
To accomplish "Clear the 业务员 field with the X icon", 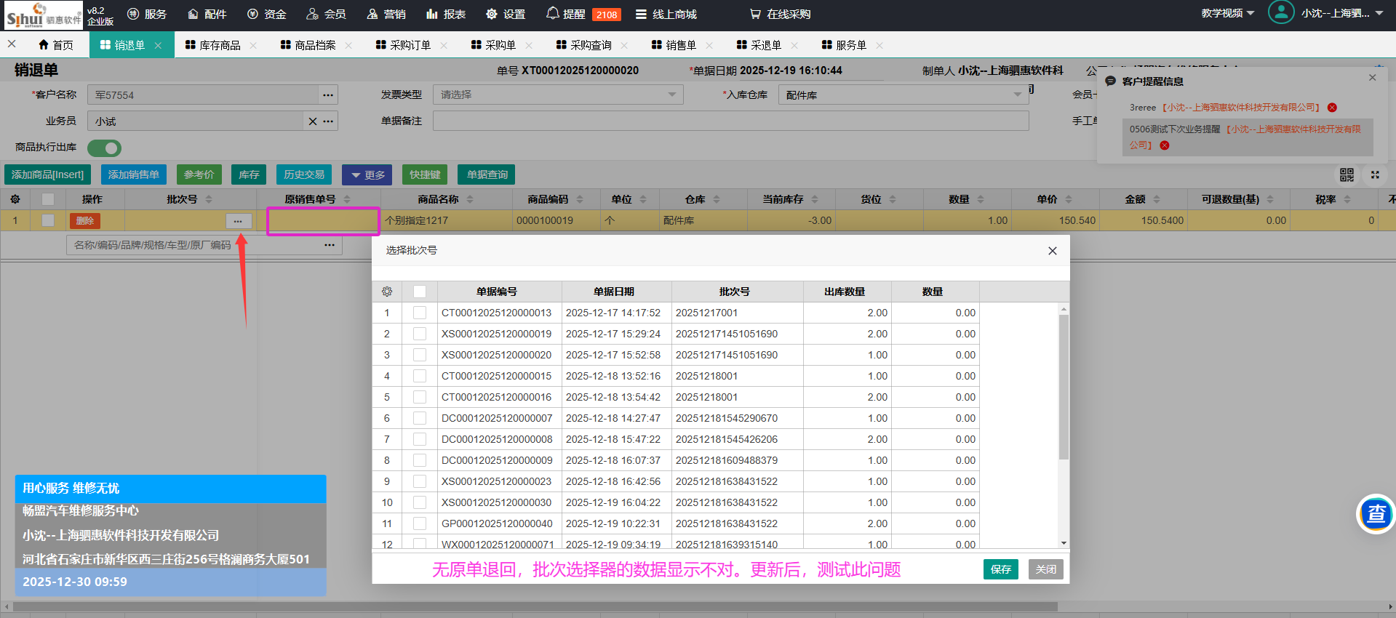I will click(x=313, y=121).
